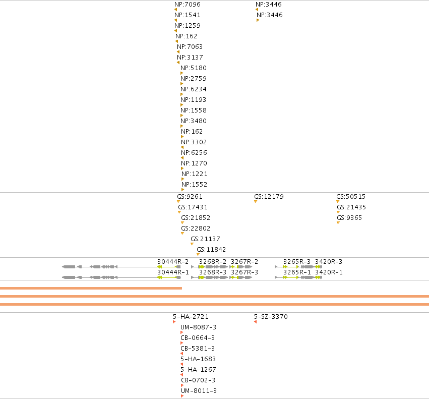Select the UM-8087-3 label
Image resolution: width=429 pixels, height=399 pixels.
(198, 327)
